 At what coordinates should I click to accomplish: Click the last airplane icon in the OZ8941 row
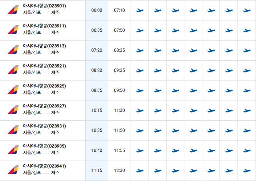[246, 171]
